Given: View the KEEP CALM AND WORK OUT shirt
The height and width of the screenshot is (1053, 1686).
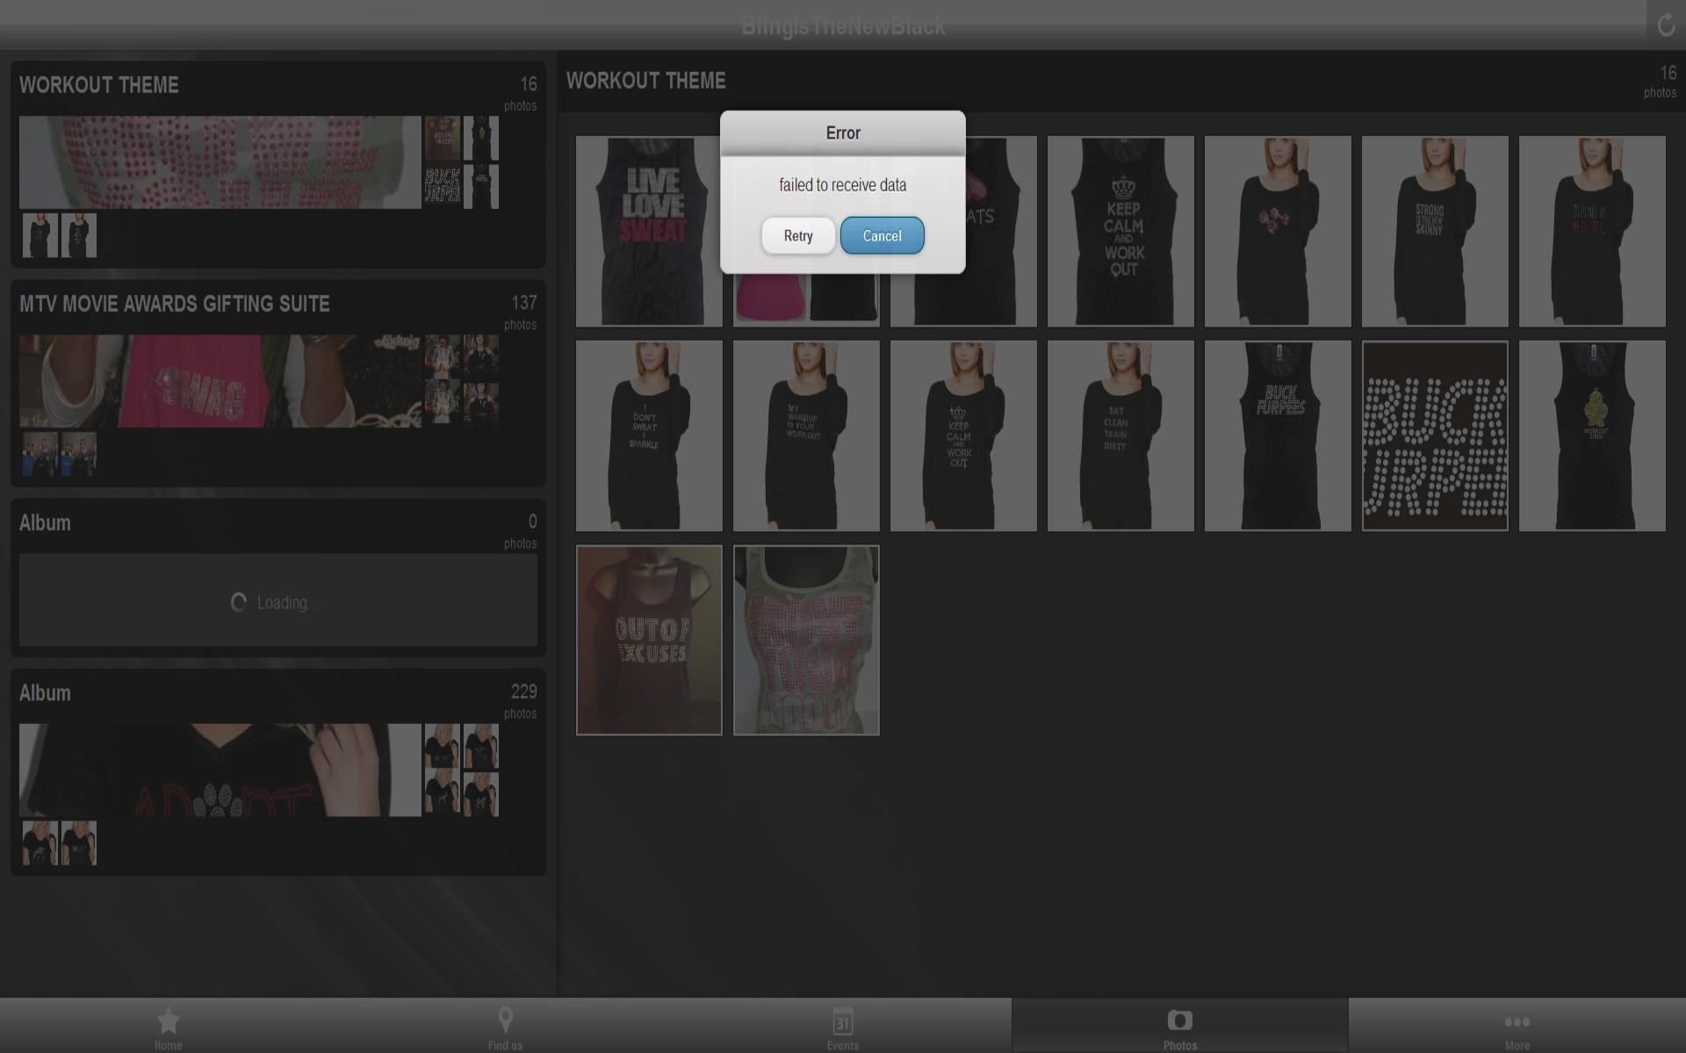Looking at the screenshot, I should pyautogui.click(x=1120, y=231).
